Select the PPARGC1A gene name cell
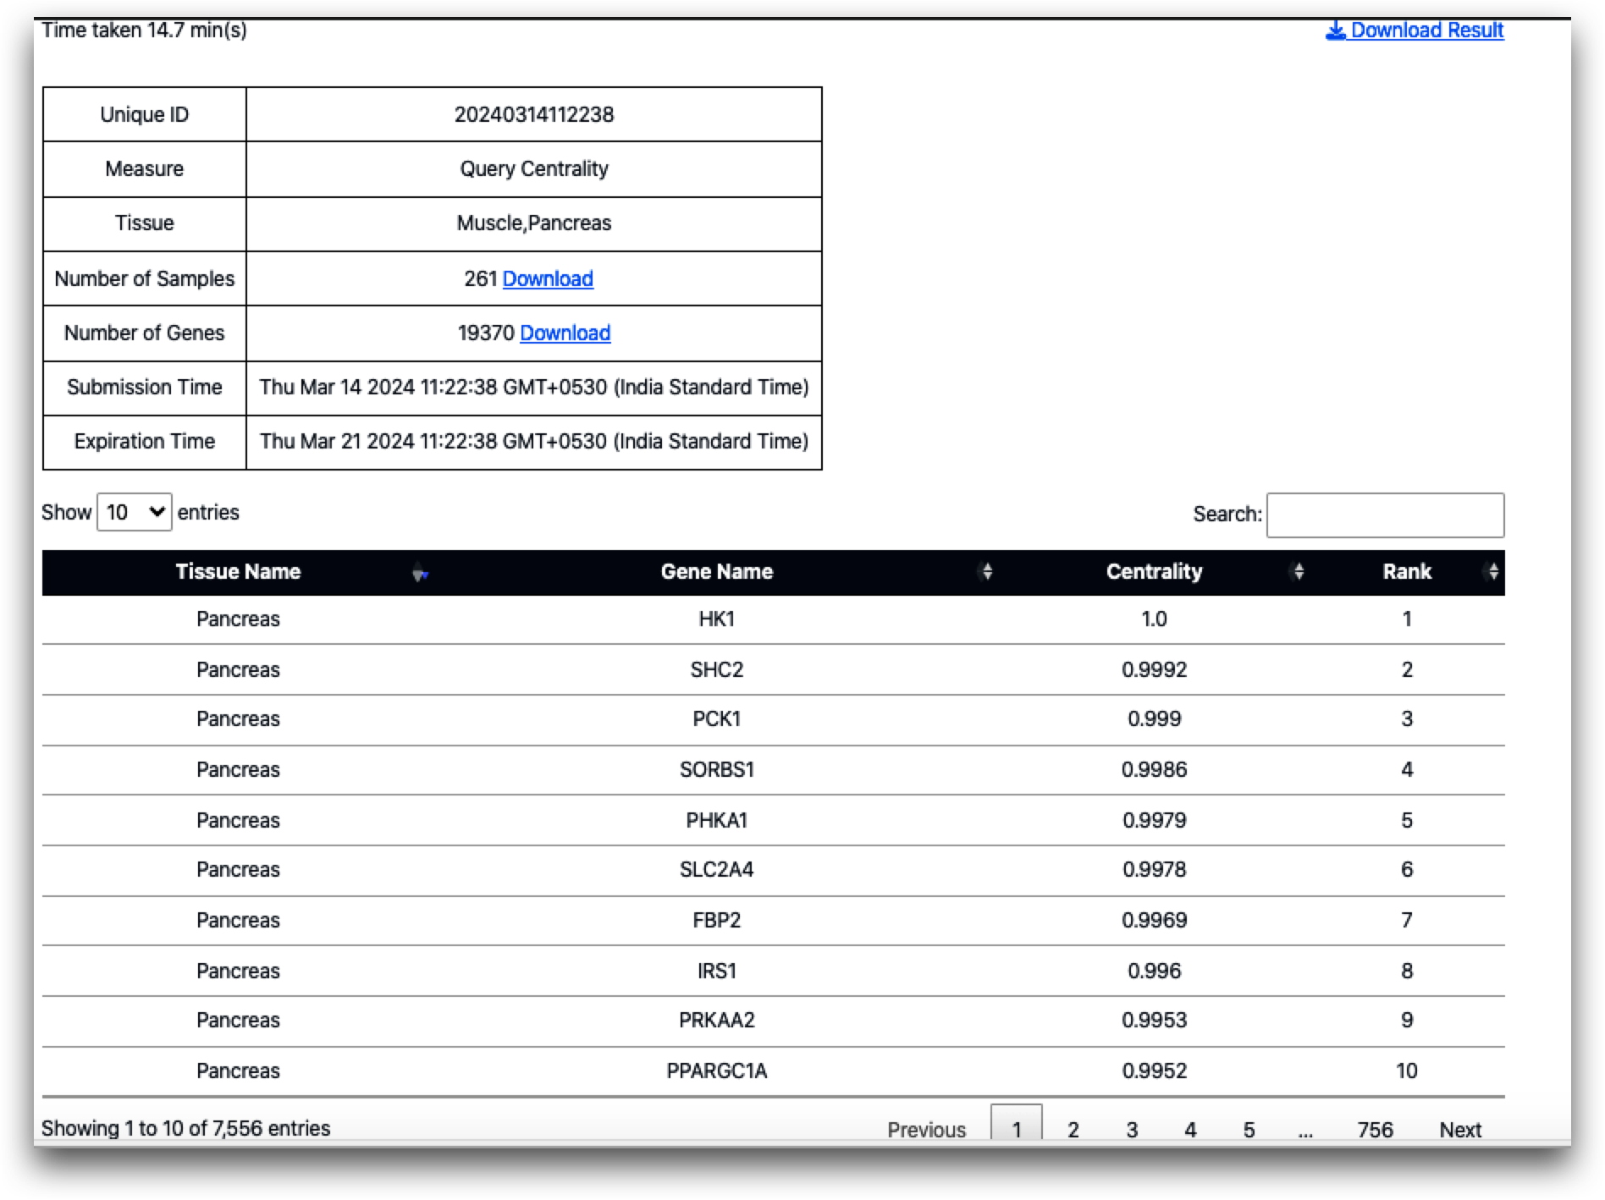This screenshot has width=1605, height=1200. click(x=716, y=1071)
